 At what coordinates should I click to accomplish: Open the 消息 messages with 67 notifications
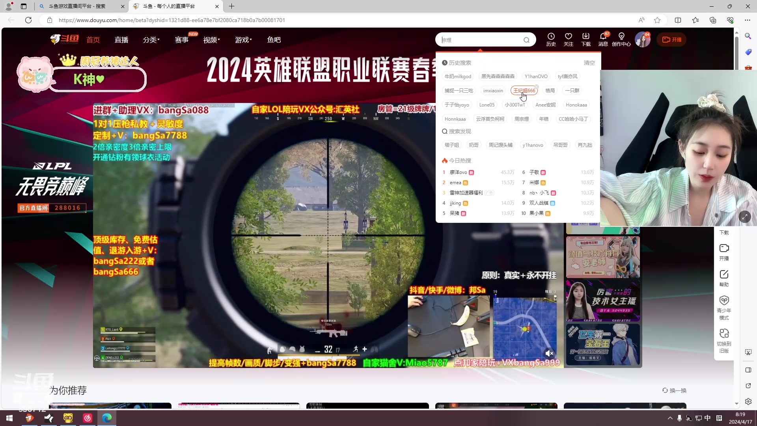tap(603, 39)
